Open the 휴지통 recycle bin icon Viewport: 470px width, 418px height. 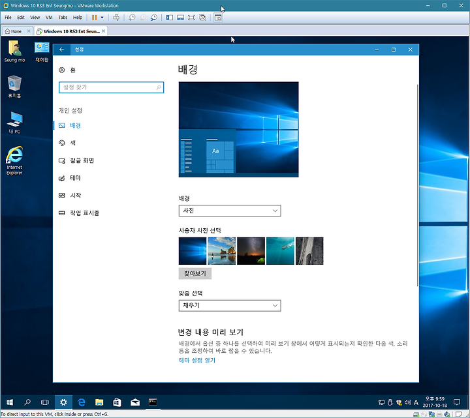[x=14, y=87]
